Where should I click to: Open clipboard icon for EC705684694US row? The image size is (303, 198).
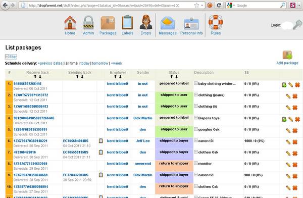point(100,141)
